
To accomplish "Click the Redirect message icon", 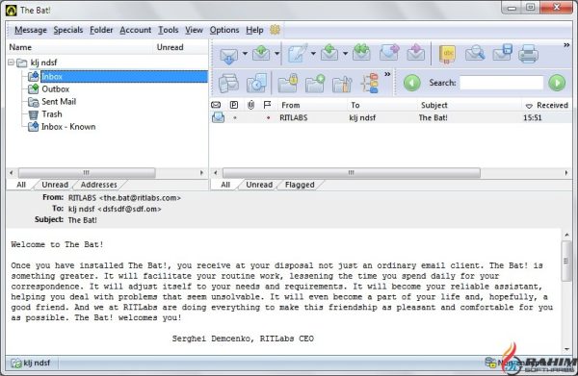I will coord(416,53).
